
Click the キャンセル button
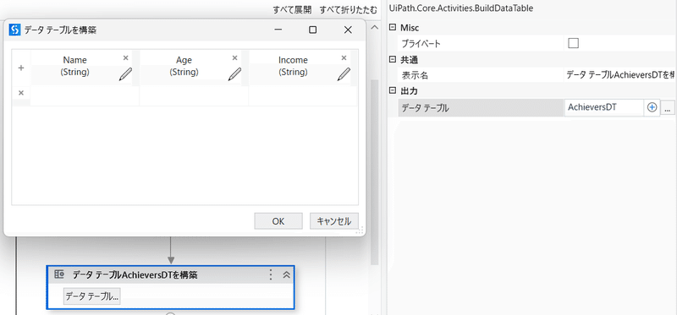(x=333, y=221)
